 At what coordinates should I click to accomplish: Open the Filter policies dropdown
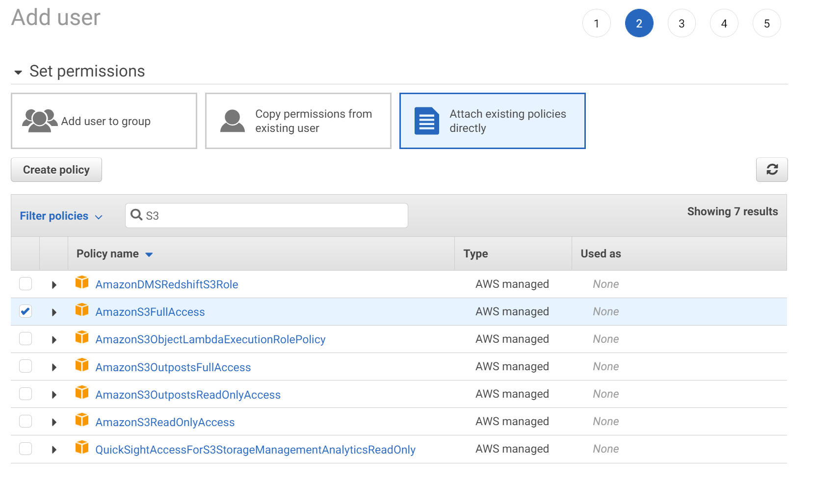pos(61,216)
